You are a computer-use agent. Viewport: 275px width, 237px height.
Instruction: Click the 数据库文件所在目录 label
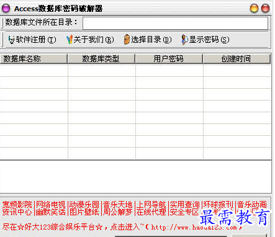click(41, 22)
